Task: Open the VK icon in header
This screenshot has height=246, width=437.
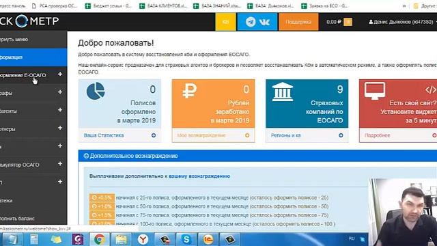Action: (264, 22)
